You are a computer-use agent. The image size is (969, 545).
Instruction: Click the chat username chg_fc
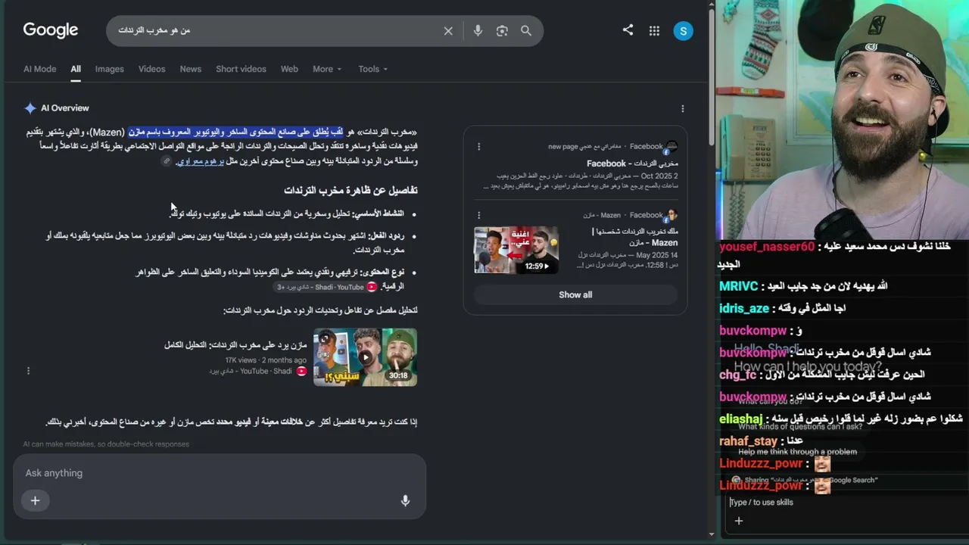(737, 375)
